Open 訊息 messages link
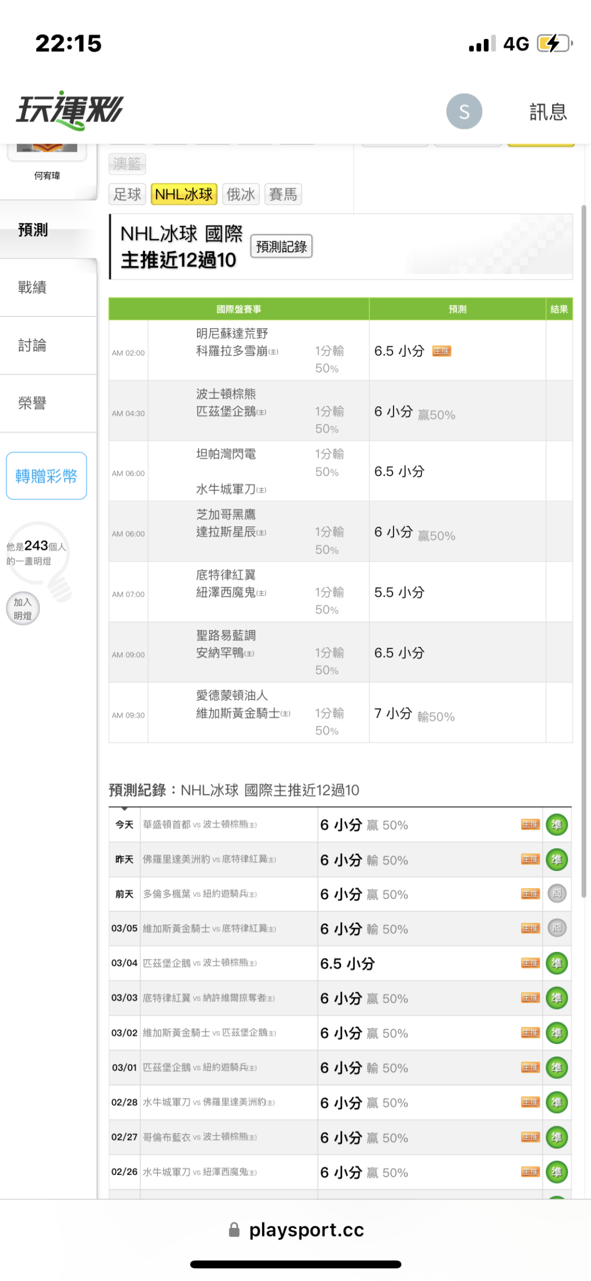The height and width of the screenshot is (1281, 591). (548, 112)
